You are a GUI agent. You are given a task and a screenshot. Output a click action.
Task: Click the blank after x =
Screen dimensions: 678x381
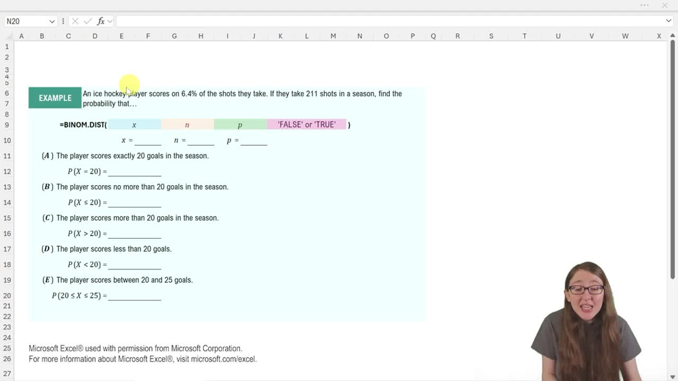click(148, 141)
